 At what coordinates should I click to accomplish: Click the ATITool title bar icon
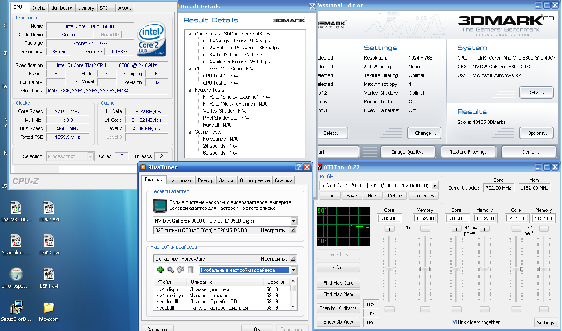319,167
